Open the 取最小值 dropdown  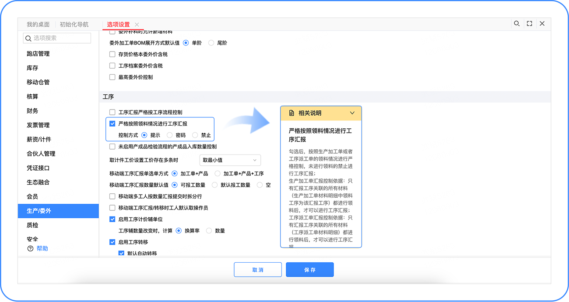tap(230, 160)
